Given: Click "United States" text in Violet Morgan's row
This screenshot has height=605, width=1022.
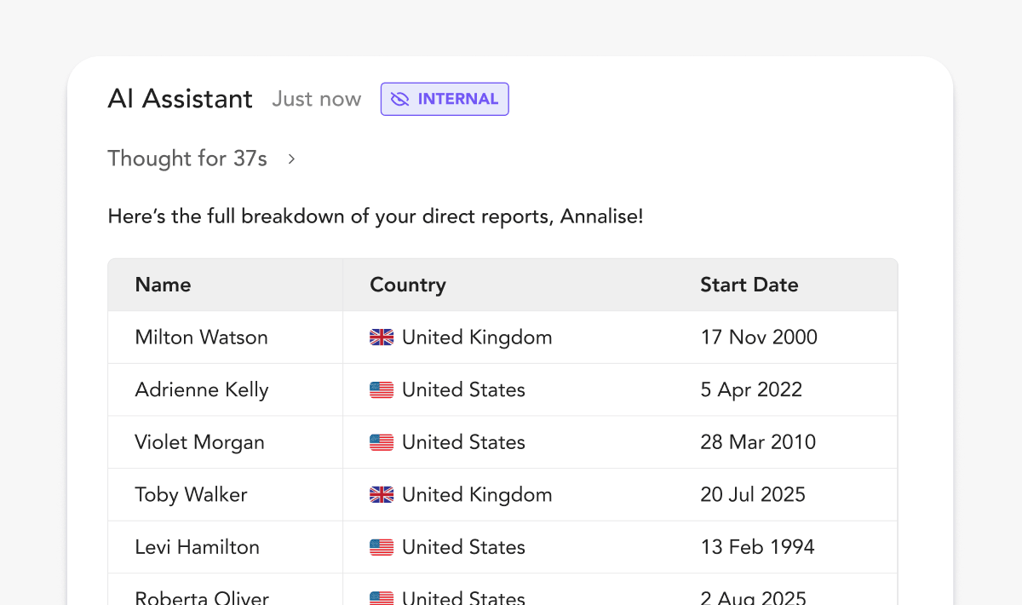Looking at the screenshot, I should [x=463, y=442].
